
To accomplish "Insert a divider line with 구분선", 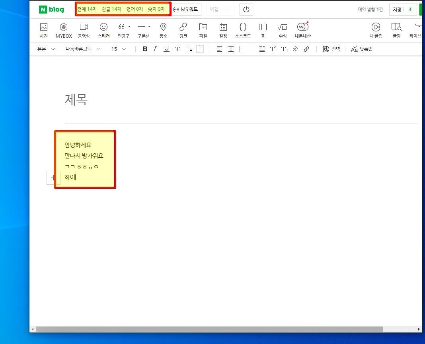I will pos(142,30).
